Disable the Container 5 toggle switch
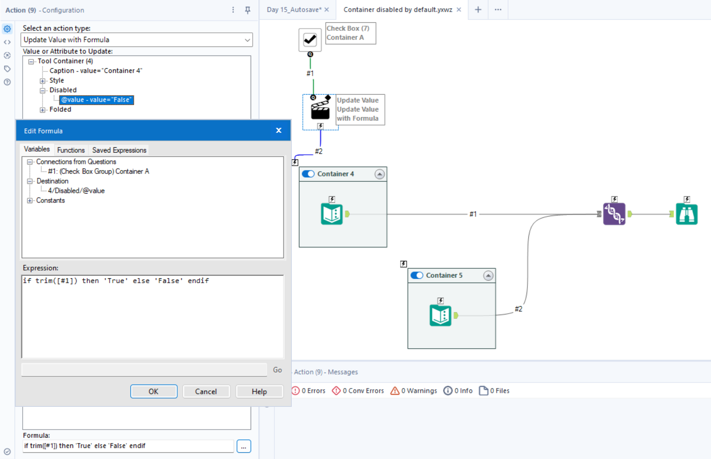This screenshot has width=711, height=459. (x=416, y=275)
